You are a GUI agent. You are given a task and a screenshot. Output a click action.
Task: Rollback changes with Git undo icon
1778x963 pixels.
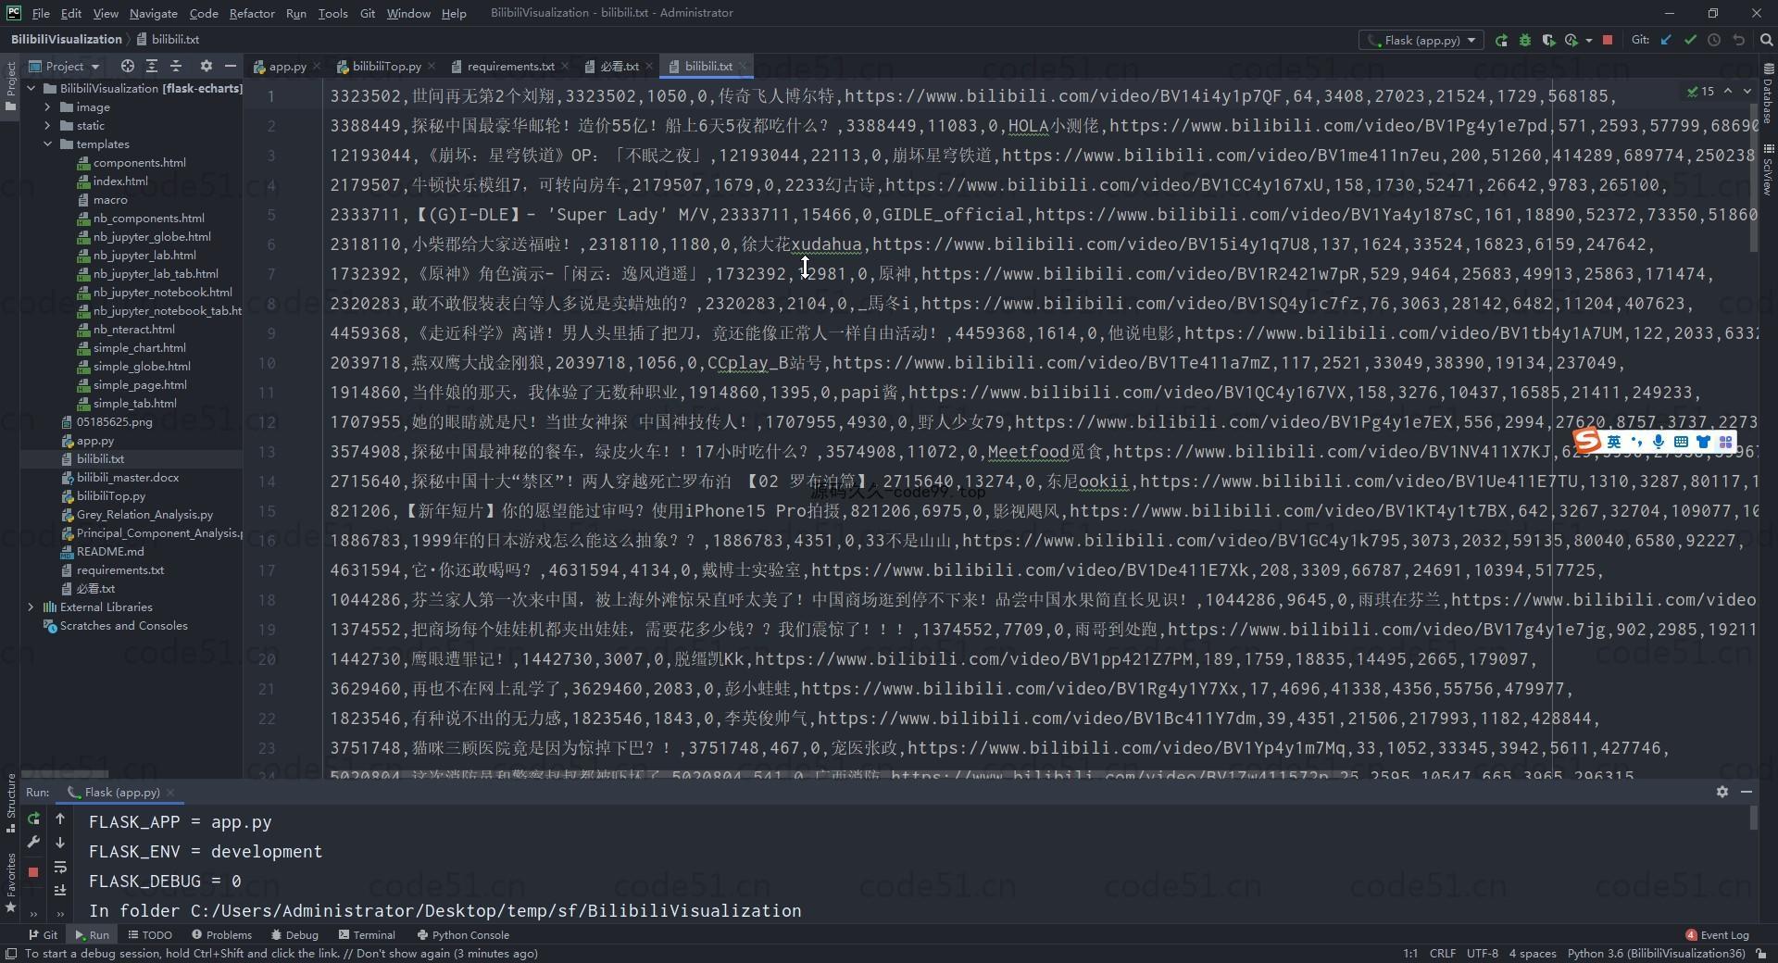pos(1738,40)
